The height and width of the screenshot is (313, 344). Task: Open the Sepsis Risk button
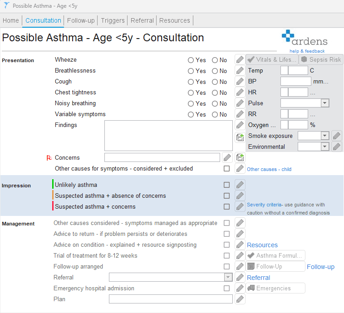point(321,59)
